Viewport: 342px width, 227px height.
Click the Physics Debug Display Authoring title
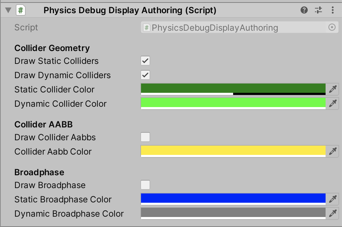tap(130, 10)
